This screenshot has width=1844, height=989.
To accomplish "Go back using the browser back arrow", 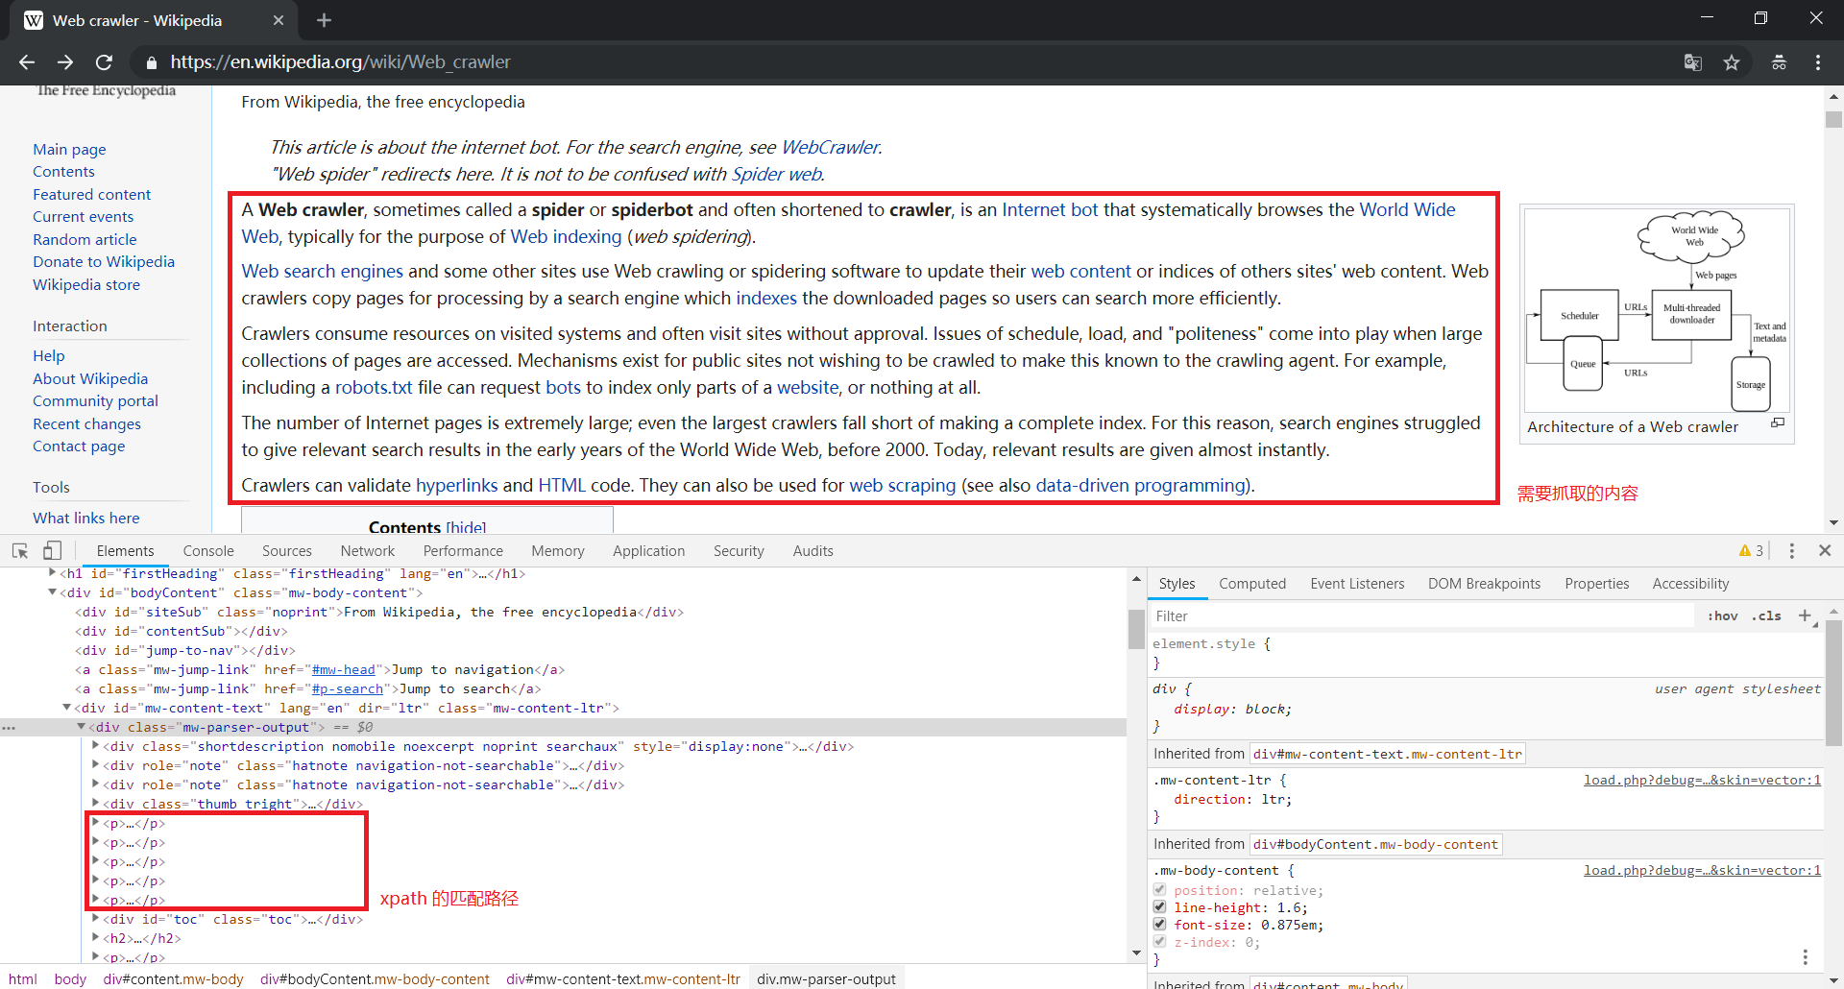I will point(27,62).
